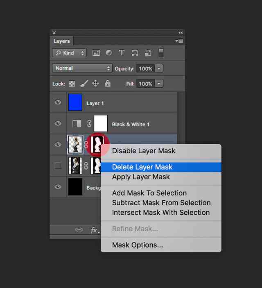Viewport: 262px width, 288px height.
Task: Filter by smart objects icon
Action: coord(148,53)
